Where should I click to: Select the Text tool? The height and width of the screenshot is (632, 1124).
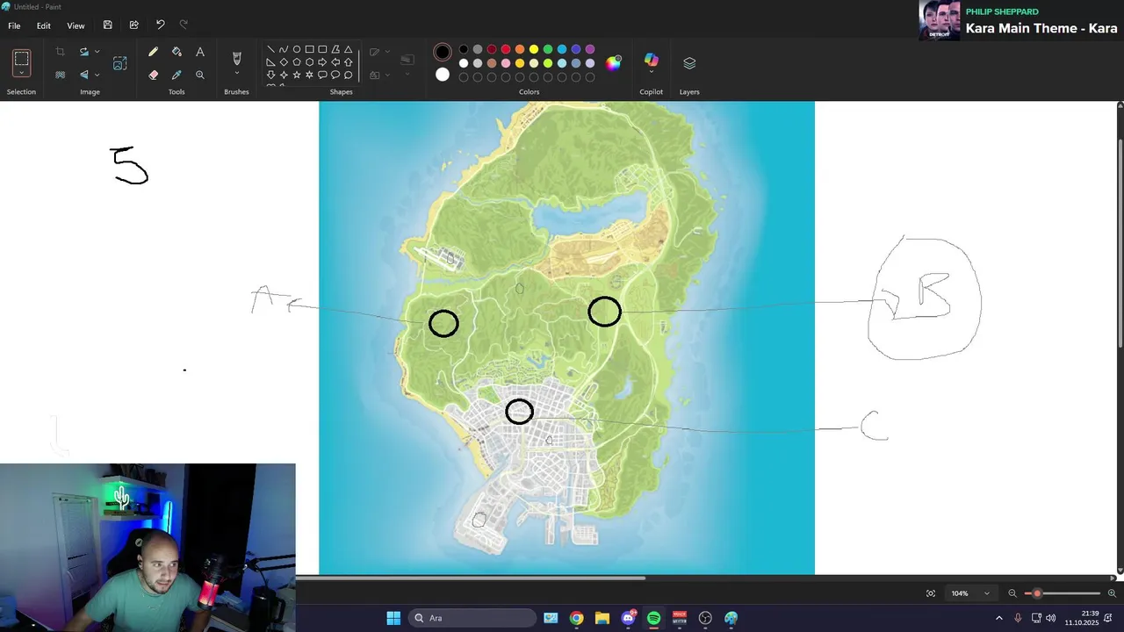point(200,53)
